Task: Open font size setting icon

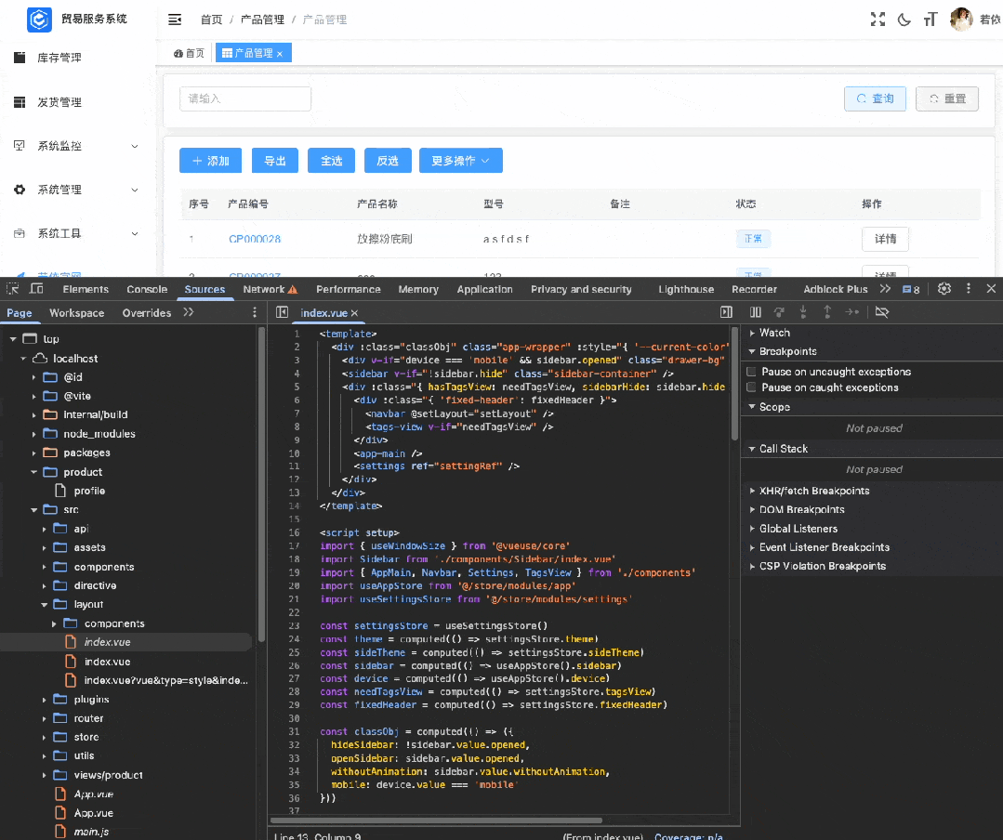Action: click(x=930, y=20)
